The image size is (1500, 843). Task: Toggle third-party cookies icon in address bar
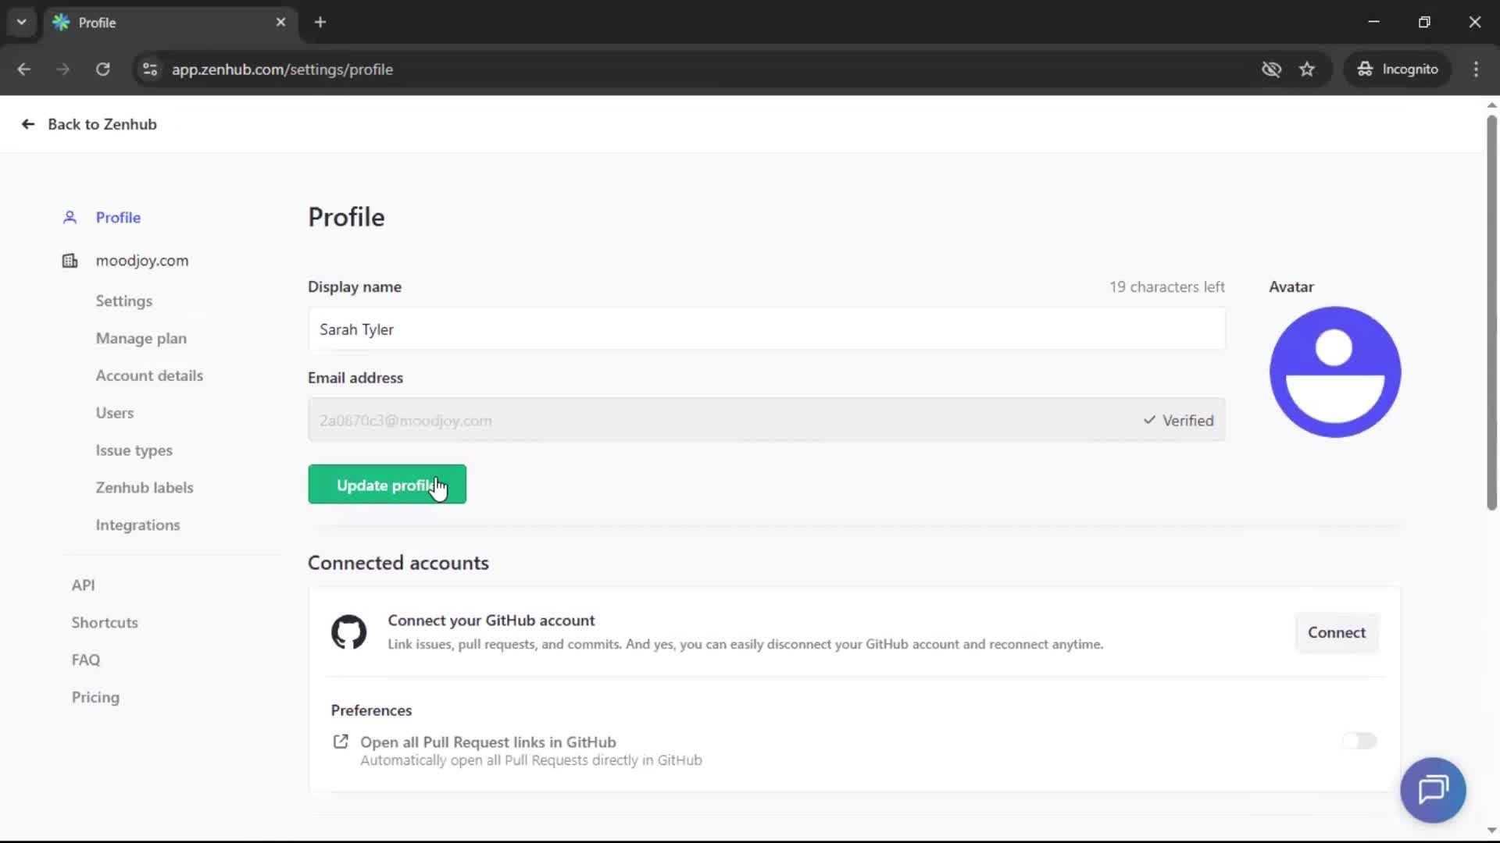1272,69
